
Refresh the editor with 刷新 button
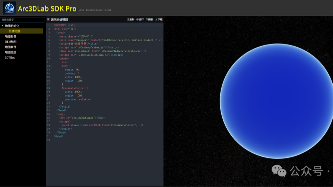149,20
